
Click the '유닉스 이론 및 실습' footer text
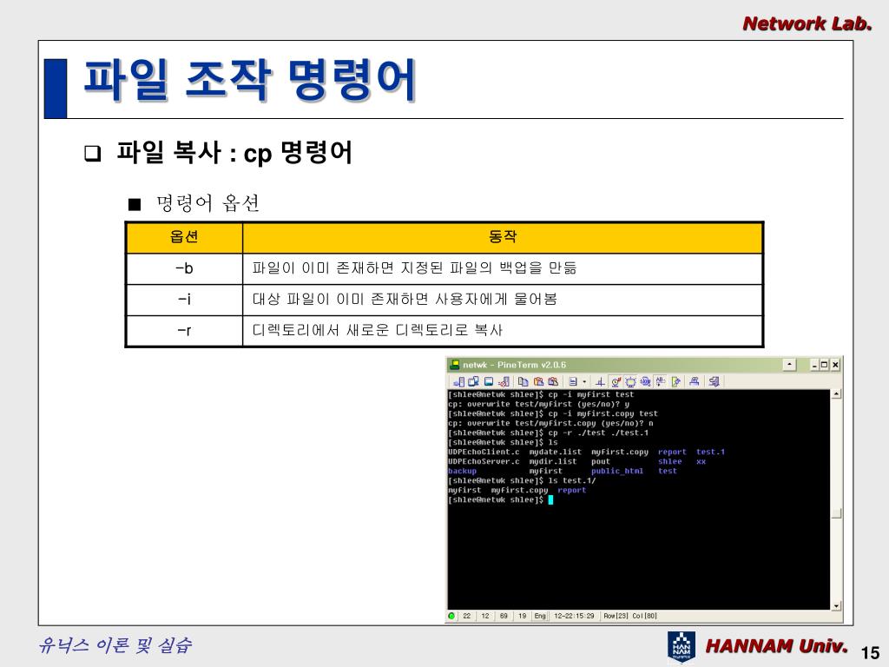(x=115, y=645)
